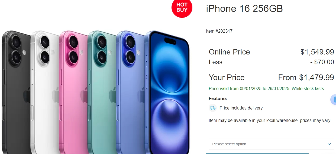The height and width of the screenshot is (154, 336).
Task: Click the black iPhone 16 image
Action: coord(16,92)
